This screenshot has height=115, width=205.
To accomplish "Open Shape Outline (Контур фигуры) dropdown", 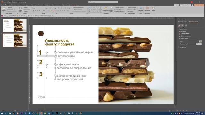I will click(119, 10).
